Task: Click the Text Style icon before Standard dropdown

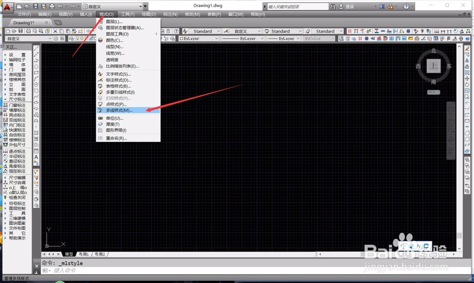Action: pyautogui.click(x=186, y=31)
